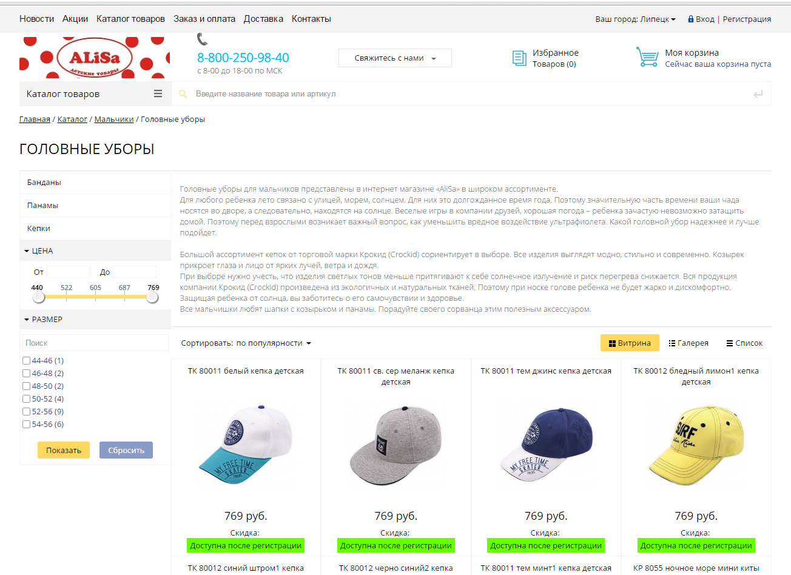Submit search with the enter arrow icon
The height and width of the screenshot is (575, 791).
758,94
